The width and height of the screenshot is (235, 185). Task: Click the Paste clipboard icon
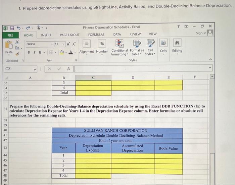[9, 45]
